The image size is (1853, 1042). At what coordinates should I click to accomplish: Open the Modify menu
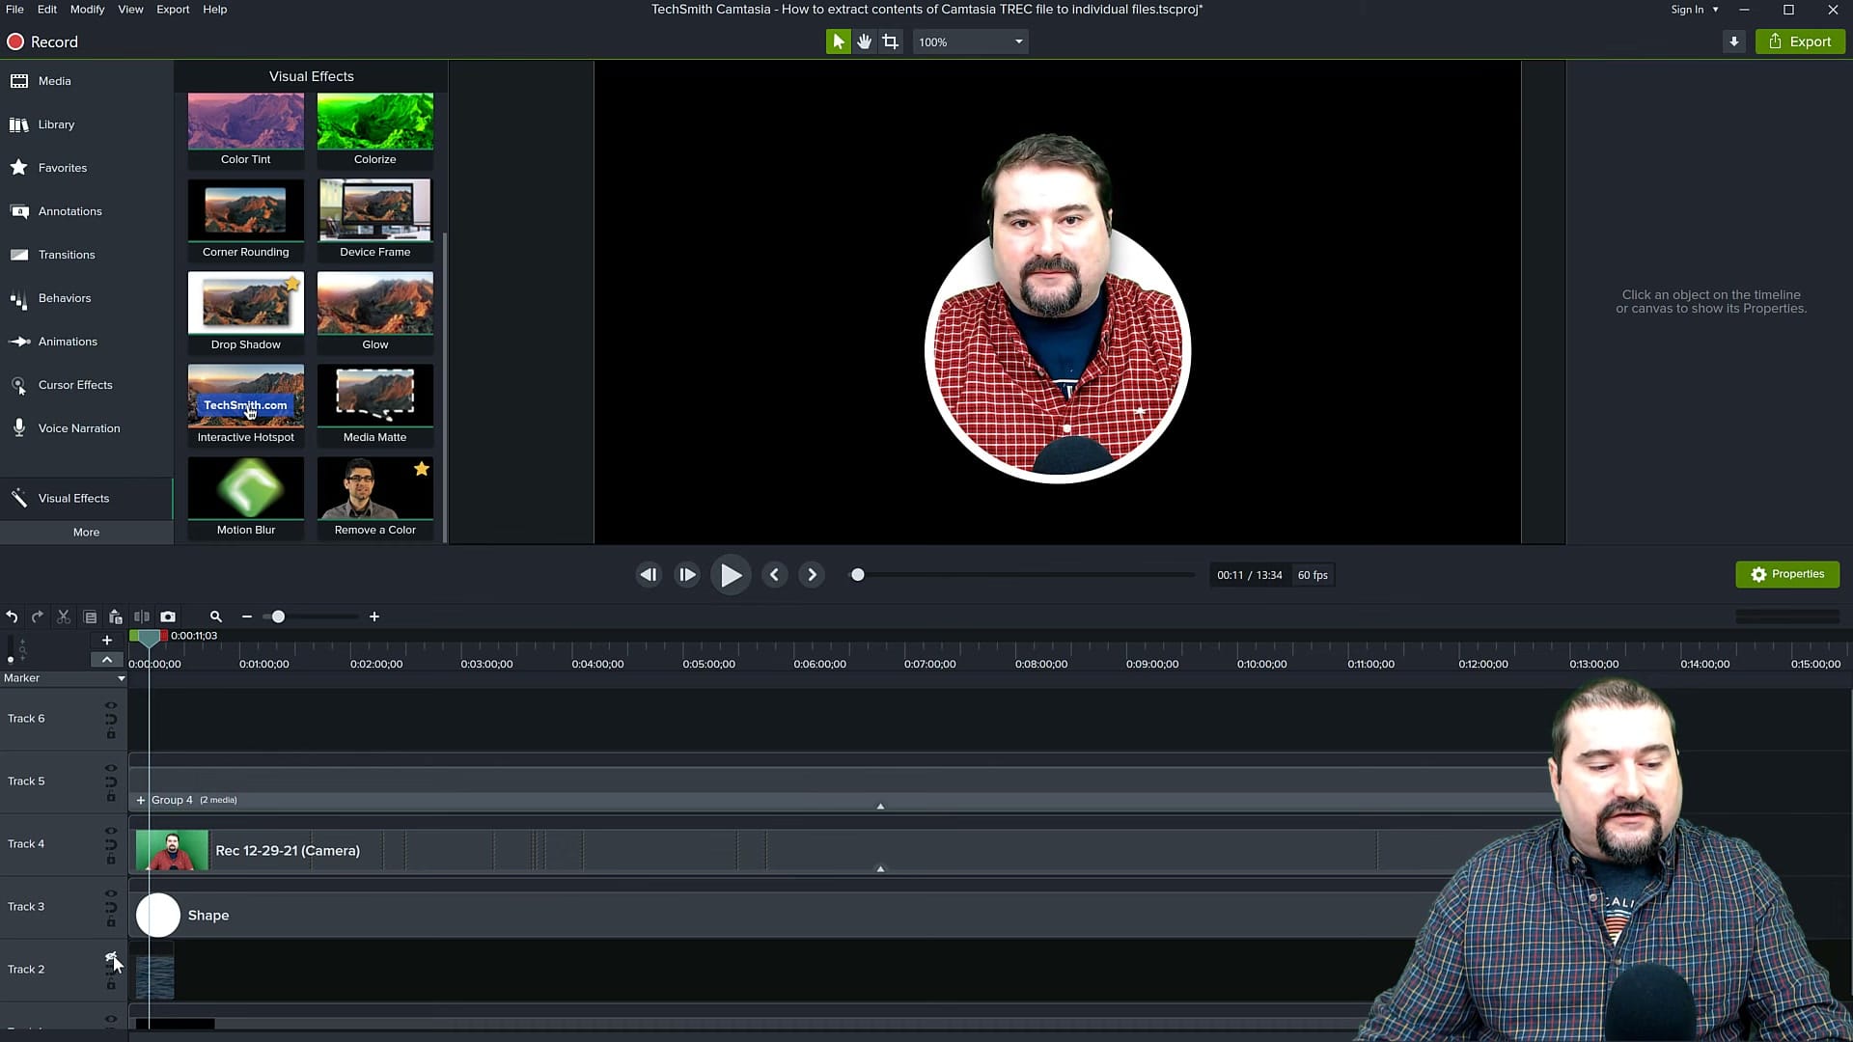86,9
